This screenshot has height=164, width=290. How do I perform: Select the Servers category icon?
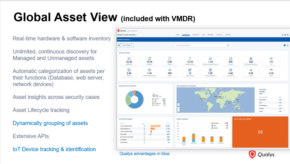tap(129, 70)
